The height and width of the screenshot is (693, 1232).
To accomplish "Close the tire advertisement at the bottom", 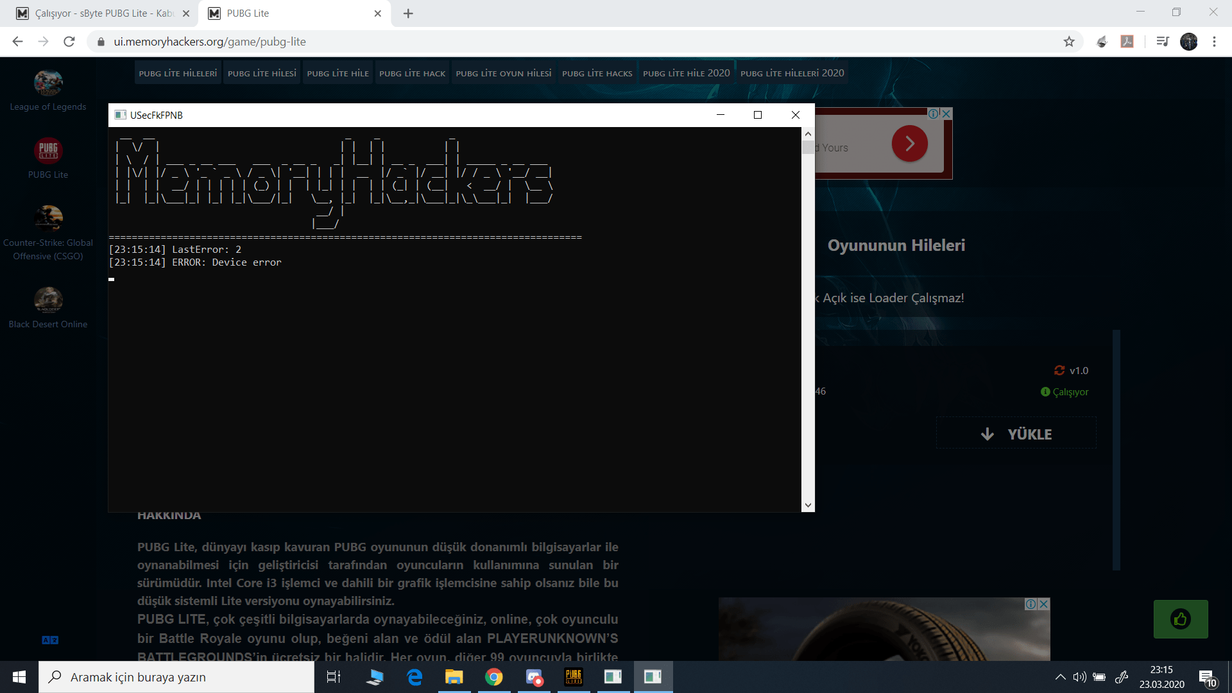I will (x=1044, y=604).
